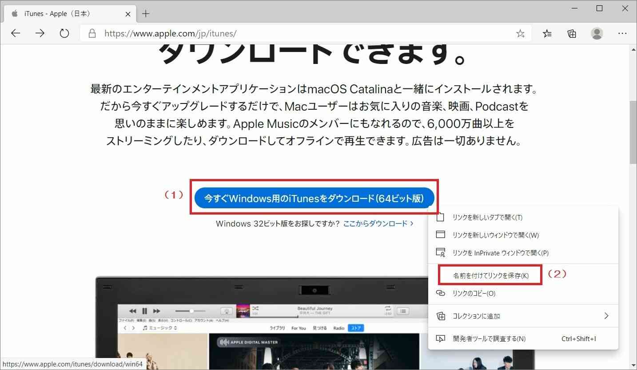Click the ストア tab in iTunes picture

tap(356, 328)
